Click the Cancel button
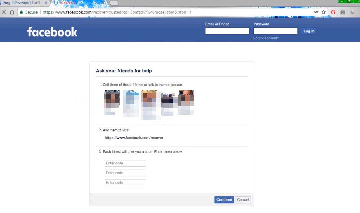Screen dimensions: 360x213 (243, 200)
